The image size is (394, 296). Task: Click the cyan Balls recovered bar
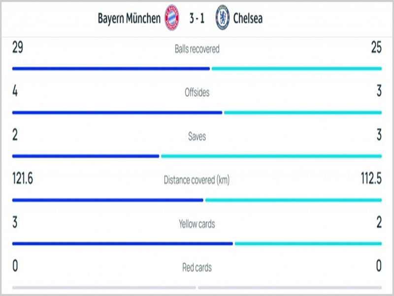coord(297,69)
